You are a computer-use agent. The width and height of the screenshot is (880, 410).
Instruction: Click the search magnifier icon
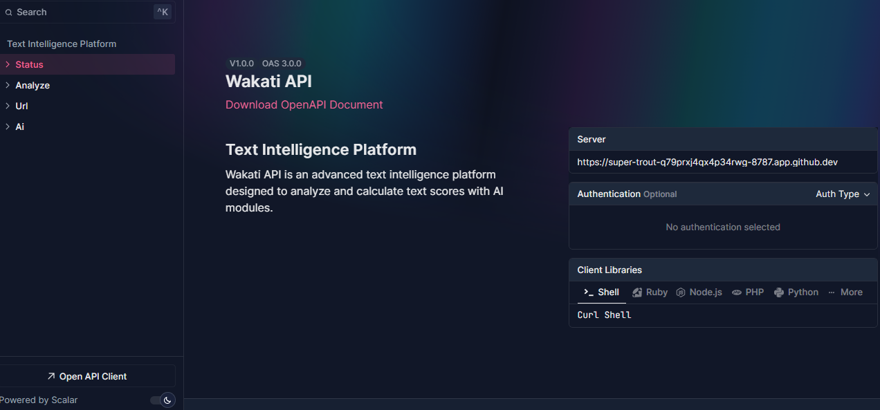pos(9,12)
